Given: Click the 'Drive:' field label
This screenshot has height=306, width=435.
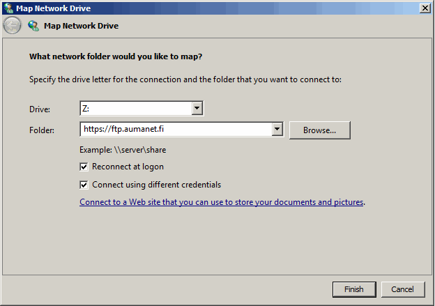Looking at the screenshot, I should coord(40,109).
